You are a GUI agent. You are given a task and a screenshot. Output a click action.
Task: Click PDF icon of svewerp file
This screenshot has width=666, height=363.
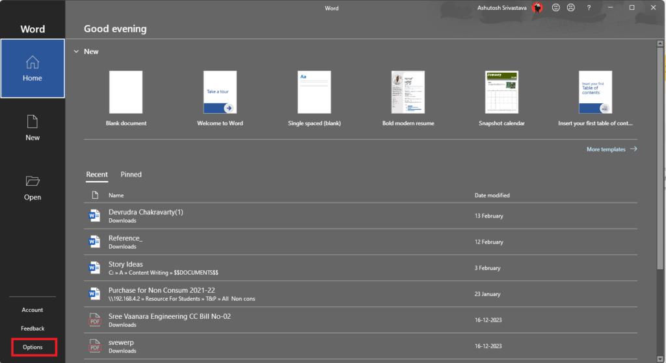[94, 346]
